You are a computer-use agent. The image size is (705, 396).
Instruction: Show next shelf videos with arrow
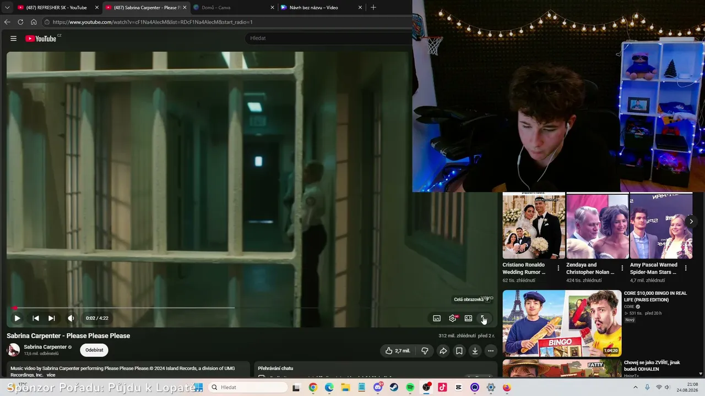point(691,222)
